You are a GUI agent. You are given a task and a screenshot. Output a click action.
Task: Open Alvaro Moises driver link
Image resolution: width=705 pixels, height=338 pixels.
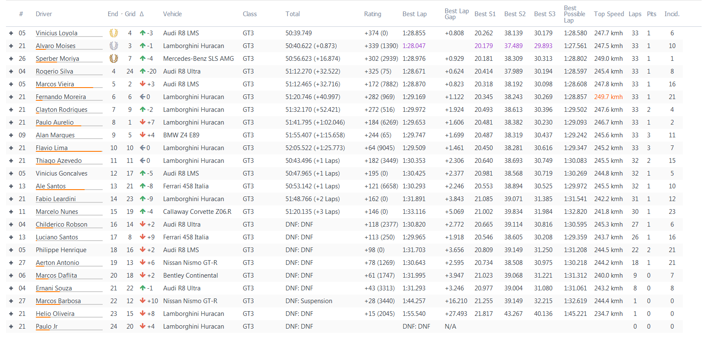55,46
